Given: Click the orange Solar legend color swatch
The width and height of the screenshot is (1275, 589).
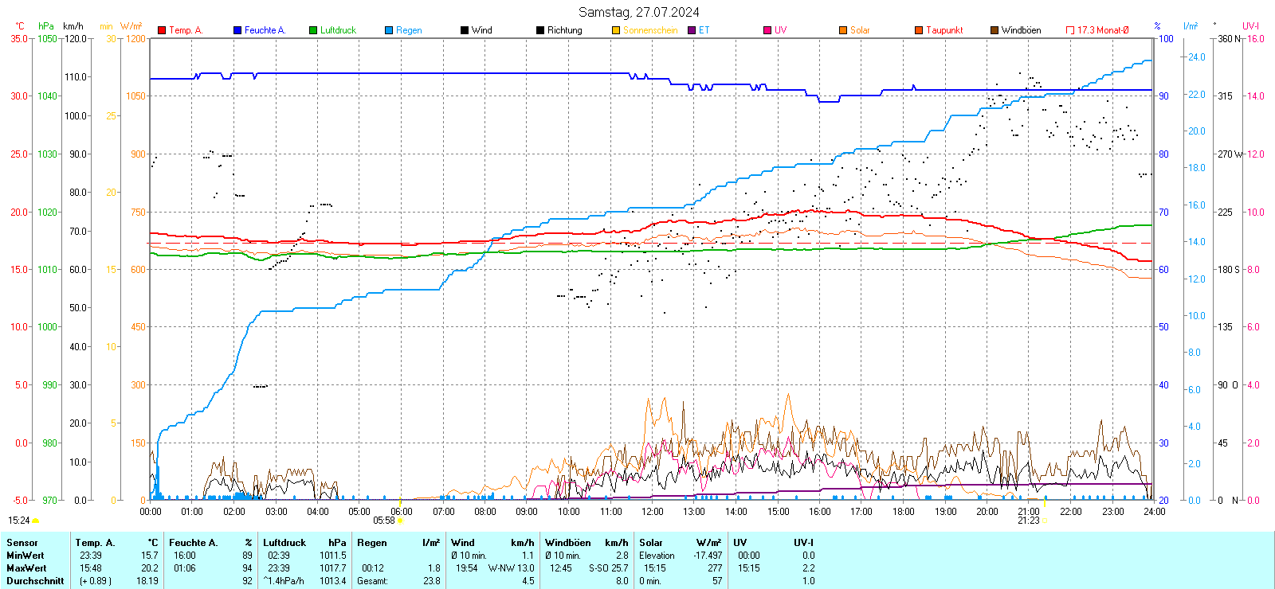Looking at the screenshot, I should [843, 30].
